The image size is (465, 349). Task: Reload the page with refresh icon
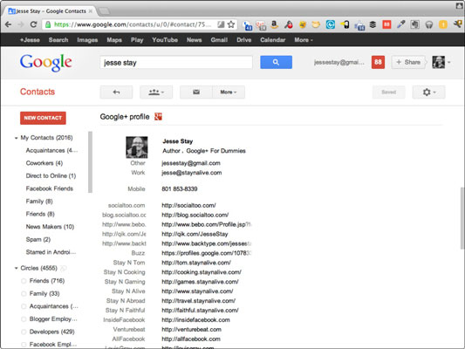33,24
